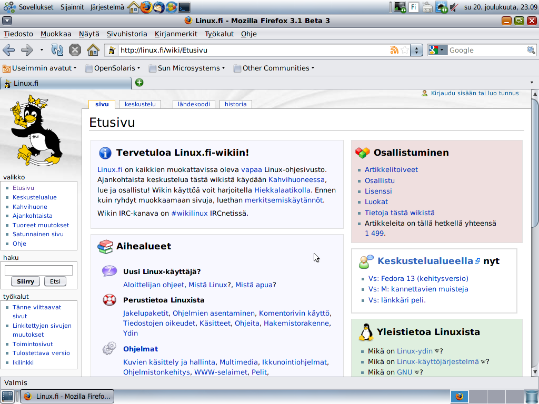Click the RSS feed icon in address bar
Image resolution: width=539 pixels, height=404 pixels.
pyautogui.click(x=394, y=50)
